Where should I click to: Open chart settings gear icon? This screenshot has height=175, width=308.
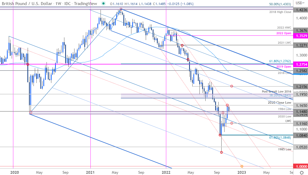click(x=302, y=172)
